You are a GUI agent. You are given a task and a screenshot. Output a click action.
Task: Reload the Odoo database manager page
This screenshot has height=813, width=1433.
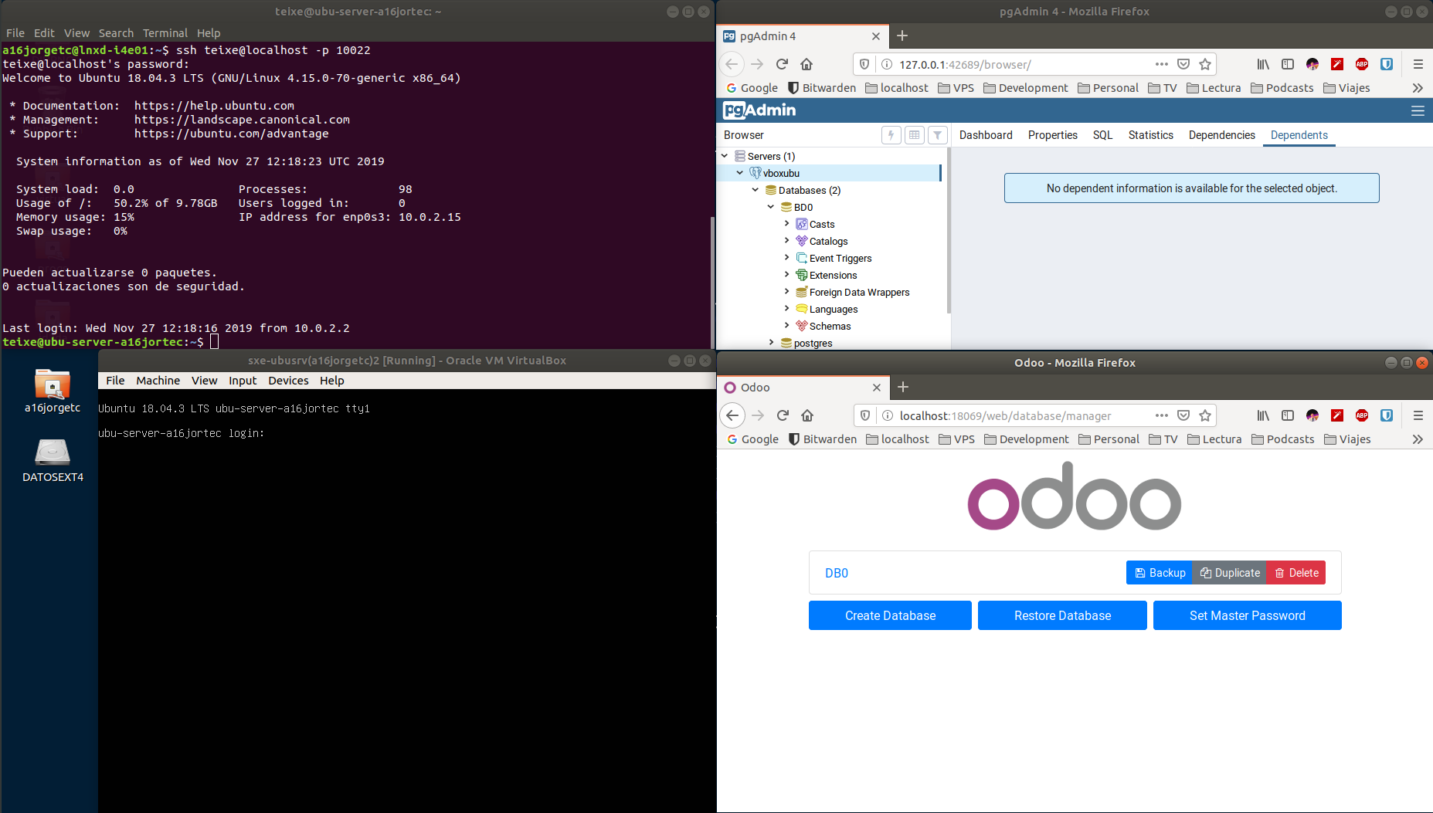[783, 415]
